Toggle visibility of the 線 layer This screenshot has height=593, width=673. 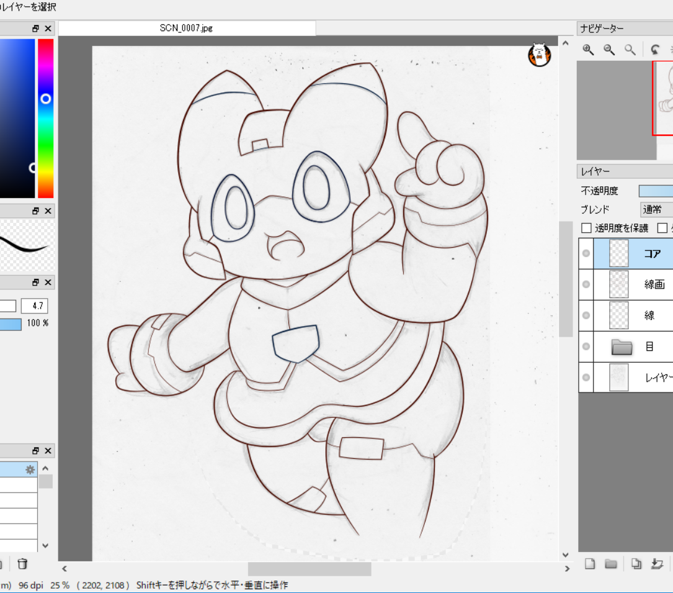point(586,315)
